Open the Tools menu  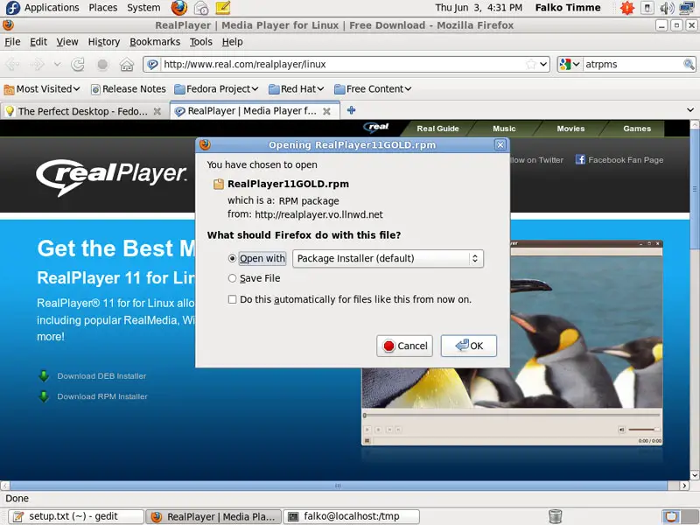click(201, 41)
